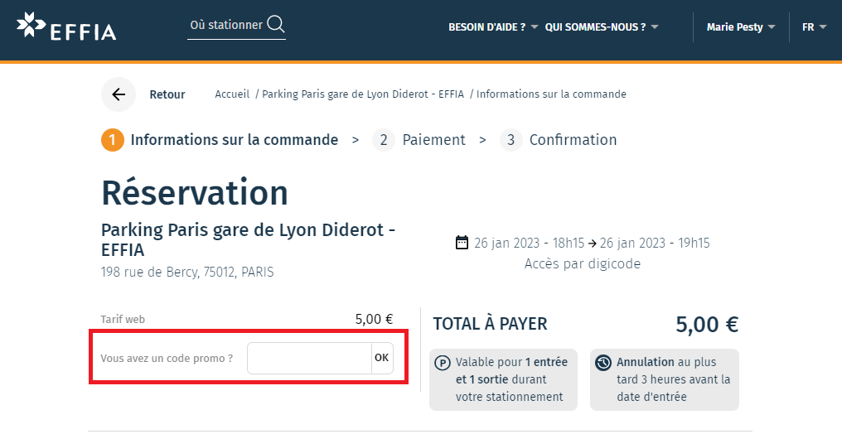The image size is (842, 439).
Task: Click the parking P icon
Action: pos(443,363)
